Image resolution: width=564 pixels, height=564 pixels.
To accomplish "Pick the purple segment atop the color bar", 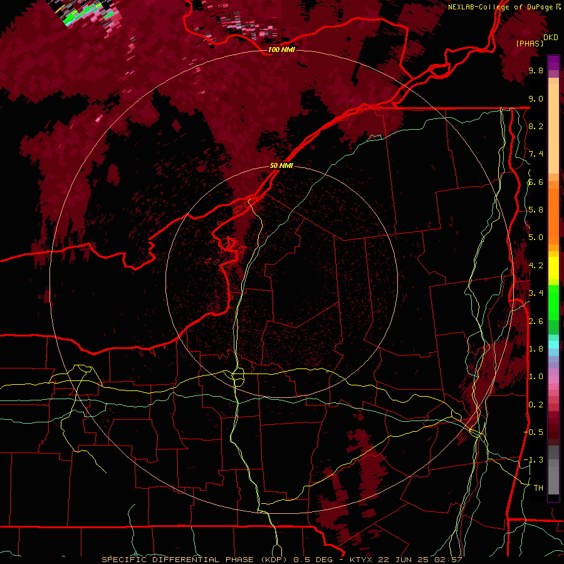I will 553,63.
